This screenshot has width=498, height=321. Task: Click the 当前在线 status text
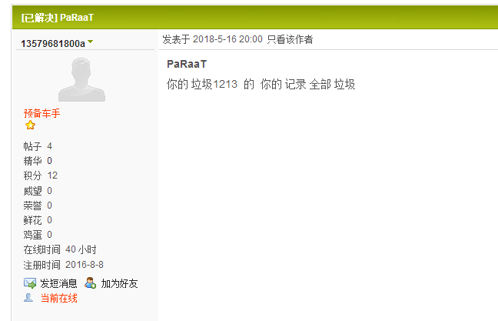pyautogui.click(x=58, y=298)
